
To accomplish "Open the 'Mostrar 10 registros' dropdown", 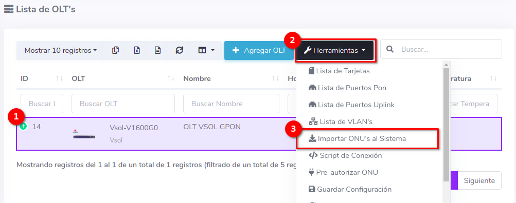I will point(61,51).
